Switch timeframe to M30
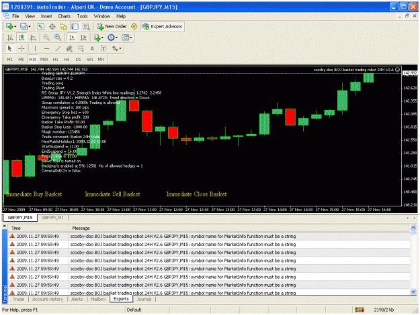 44,59
